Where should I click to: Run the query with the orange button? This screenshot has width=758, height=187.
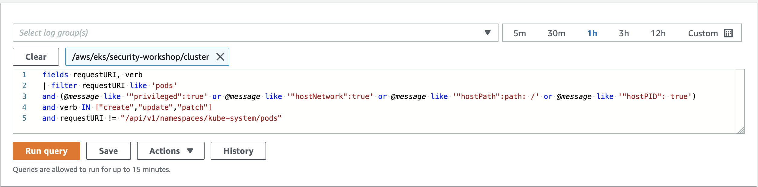pyautogui.click(x=46, y=151)
